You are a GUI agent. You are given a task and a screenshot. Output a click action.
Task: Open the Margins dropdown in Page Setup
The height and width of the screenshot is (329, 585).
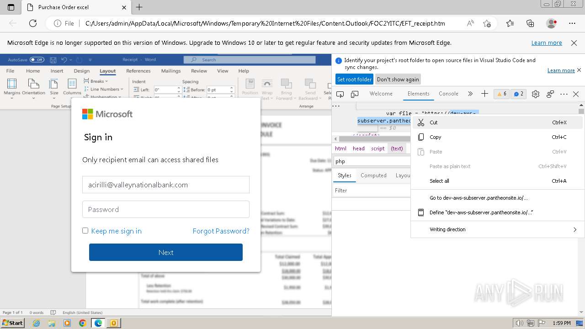click(x=12, y=89)
